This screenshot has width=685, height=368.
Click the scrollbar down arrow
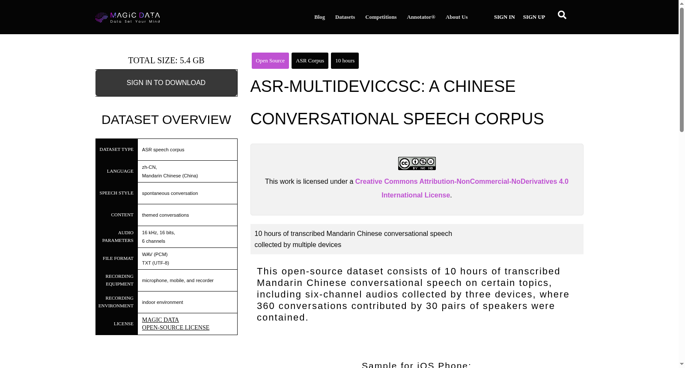point(682,364)
